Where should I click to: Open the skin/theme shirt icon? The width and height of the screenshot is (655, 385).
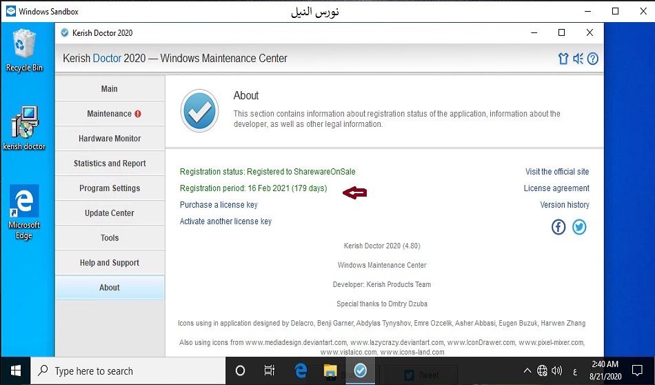[x=563, y=59]
